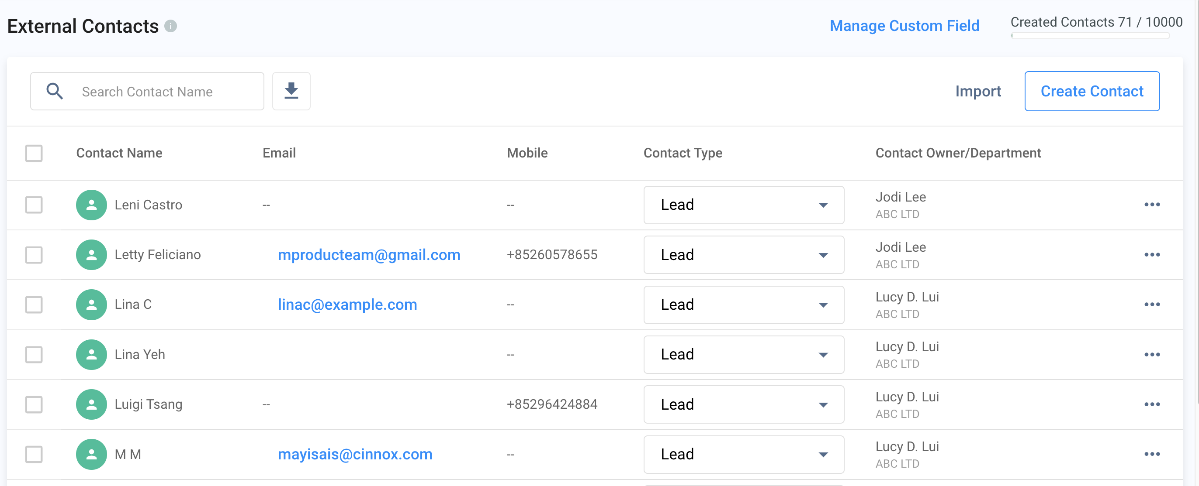Click the info icon beside External Contacts
The height and width of the screenshot is (486, 1199).
coord(171,26)
